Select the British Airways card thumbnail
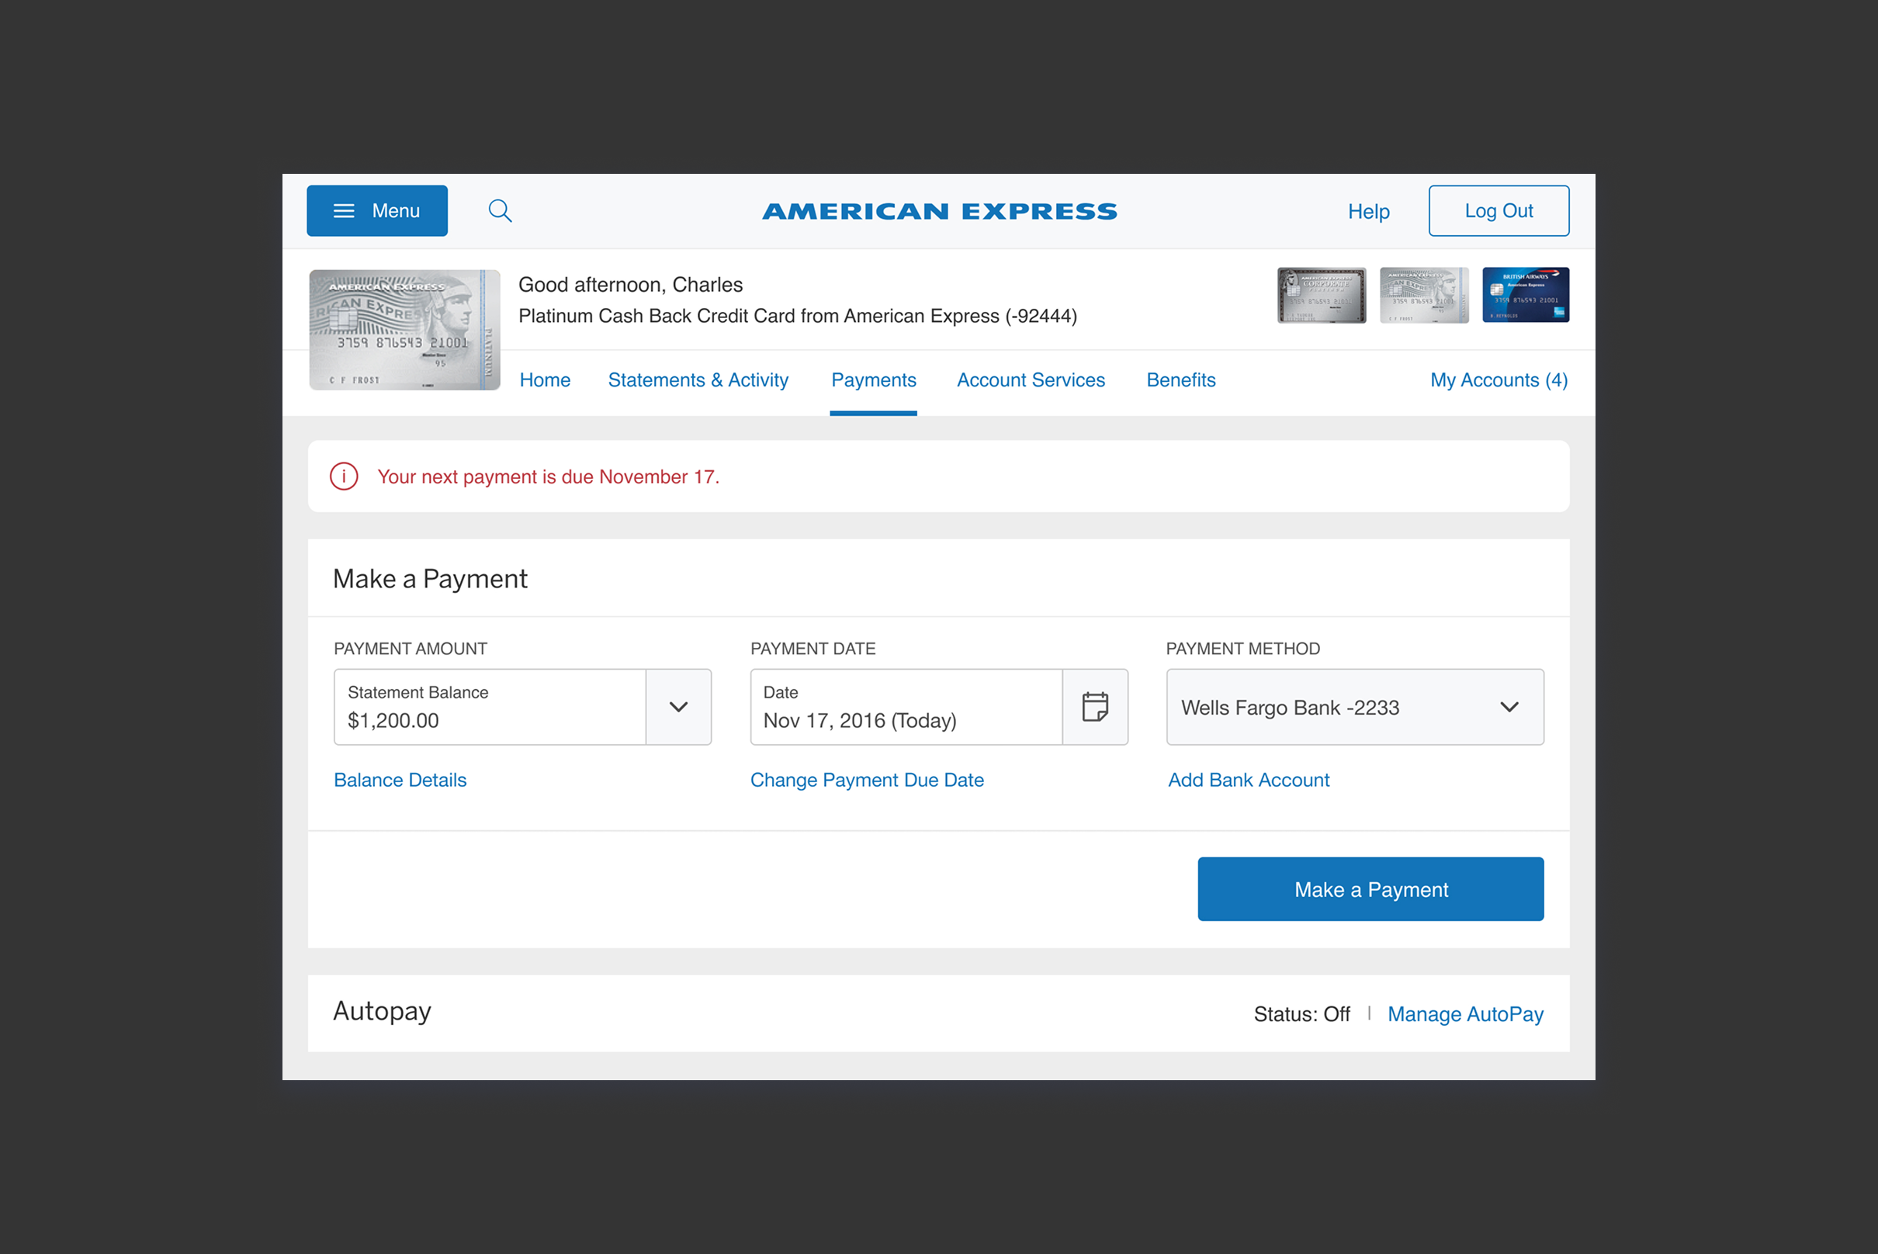The height and width of the screenshot is (1254, 1878). 1525,295
